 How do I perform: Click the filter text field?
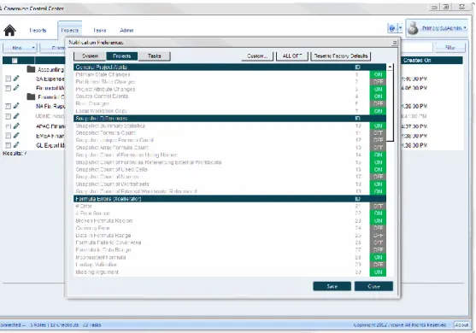[x=416, y=48]
